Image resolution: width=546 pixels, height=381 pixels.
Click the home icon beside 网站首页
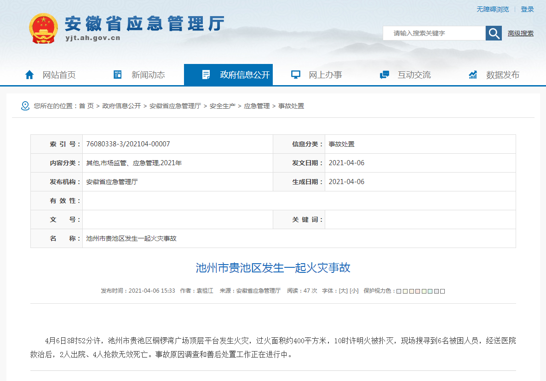29,75
